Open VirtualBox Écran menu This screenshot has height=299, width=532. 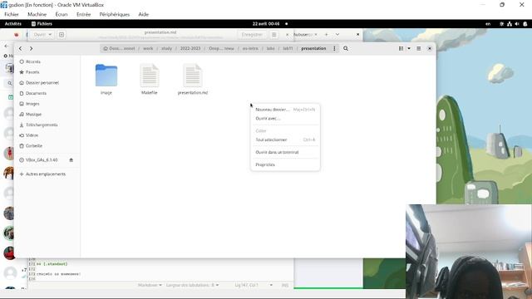tap(62, 14)
